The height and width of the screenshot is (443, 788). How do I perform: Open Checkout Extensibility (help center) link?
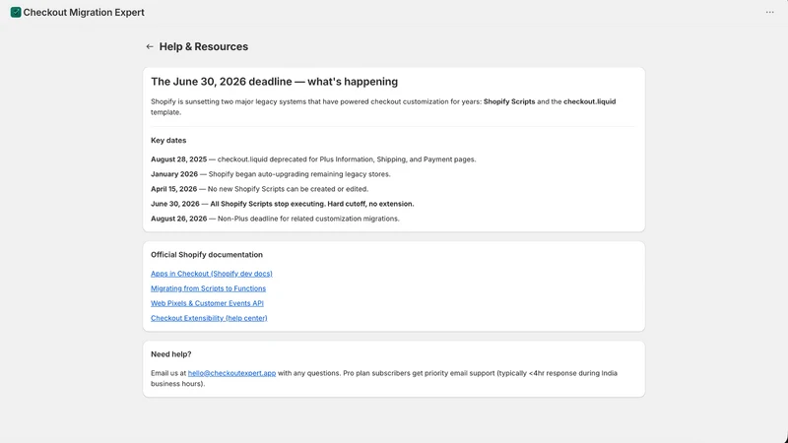[209, 318]
